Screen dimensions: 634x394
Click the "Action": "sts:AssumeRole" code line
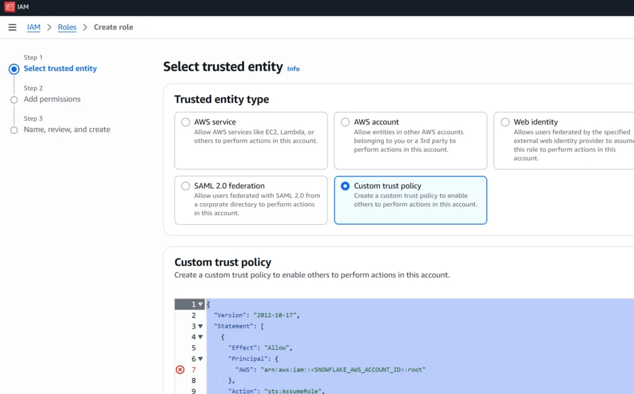[277, 391]
